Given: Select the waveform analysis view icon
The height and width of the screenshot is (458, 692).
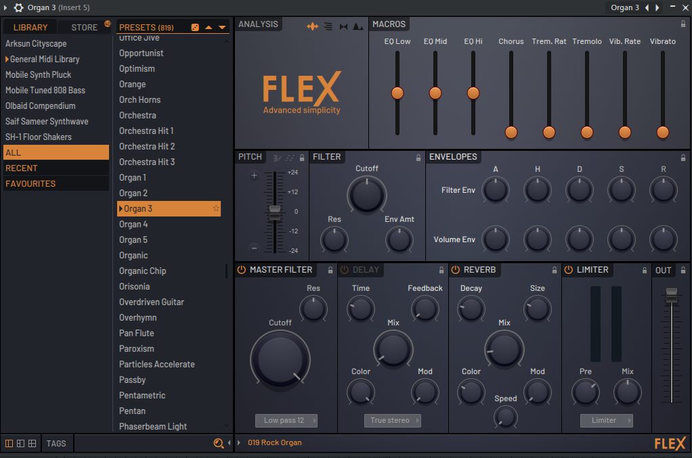Looking at the screenshot, I should click(312, 26).
